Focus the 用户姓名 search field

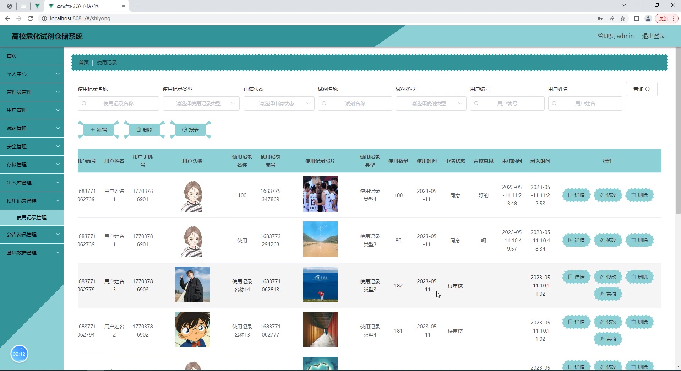(585, 103)
